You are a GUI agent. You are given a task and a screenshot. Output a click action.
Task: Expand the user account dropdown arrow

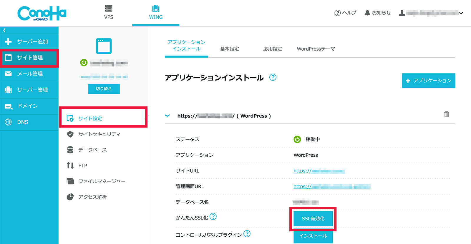(461, 13)
